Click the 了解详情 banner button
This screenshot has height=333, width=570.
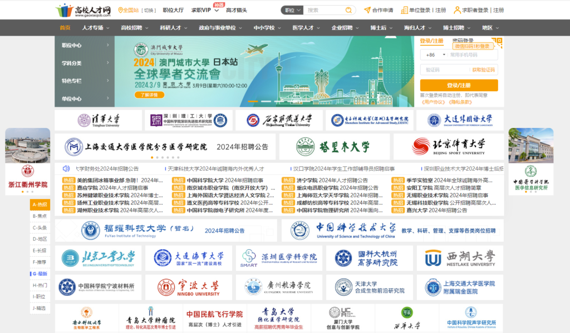[x=149, y=95]
